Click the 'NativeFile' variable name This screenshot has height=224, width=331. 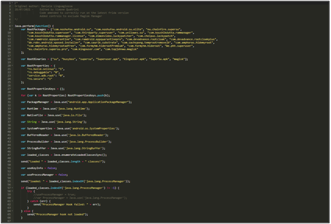click(x=35, y=115)
